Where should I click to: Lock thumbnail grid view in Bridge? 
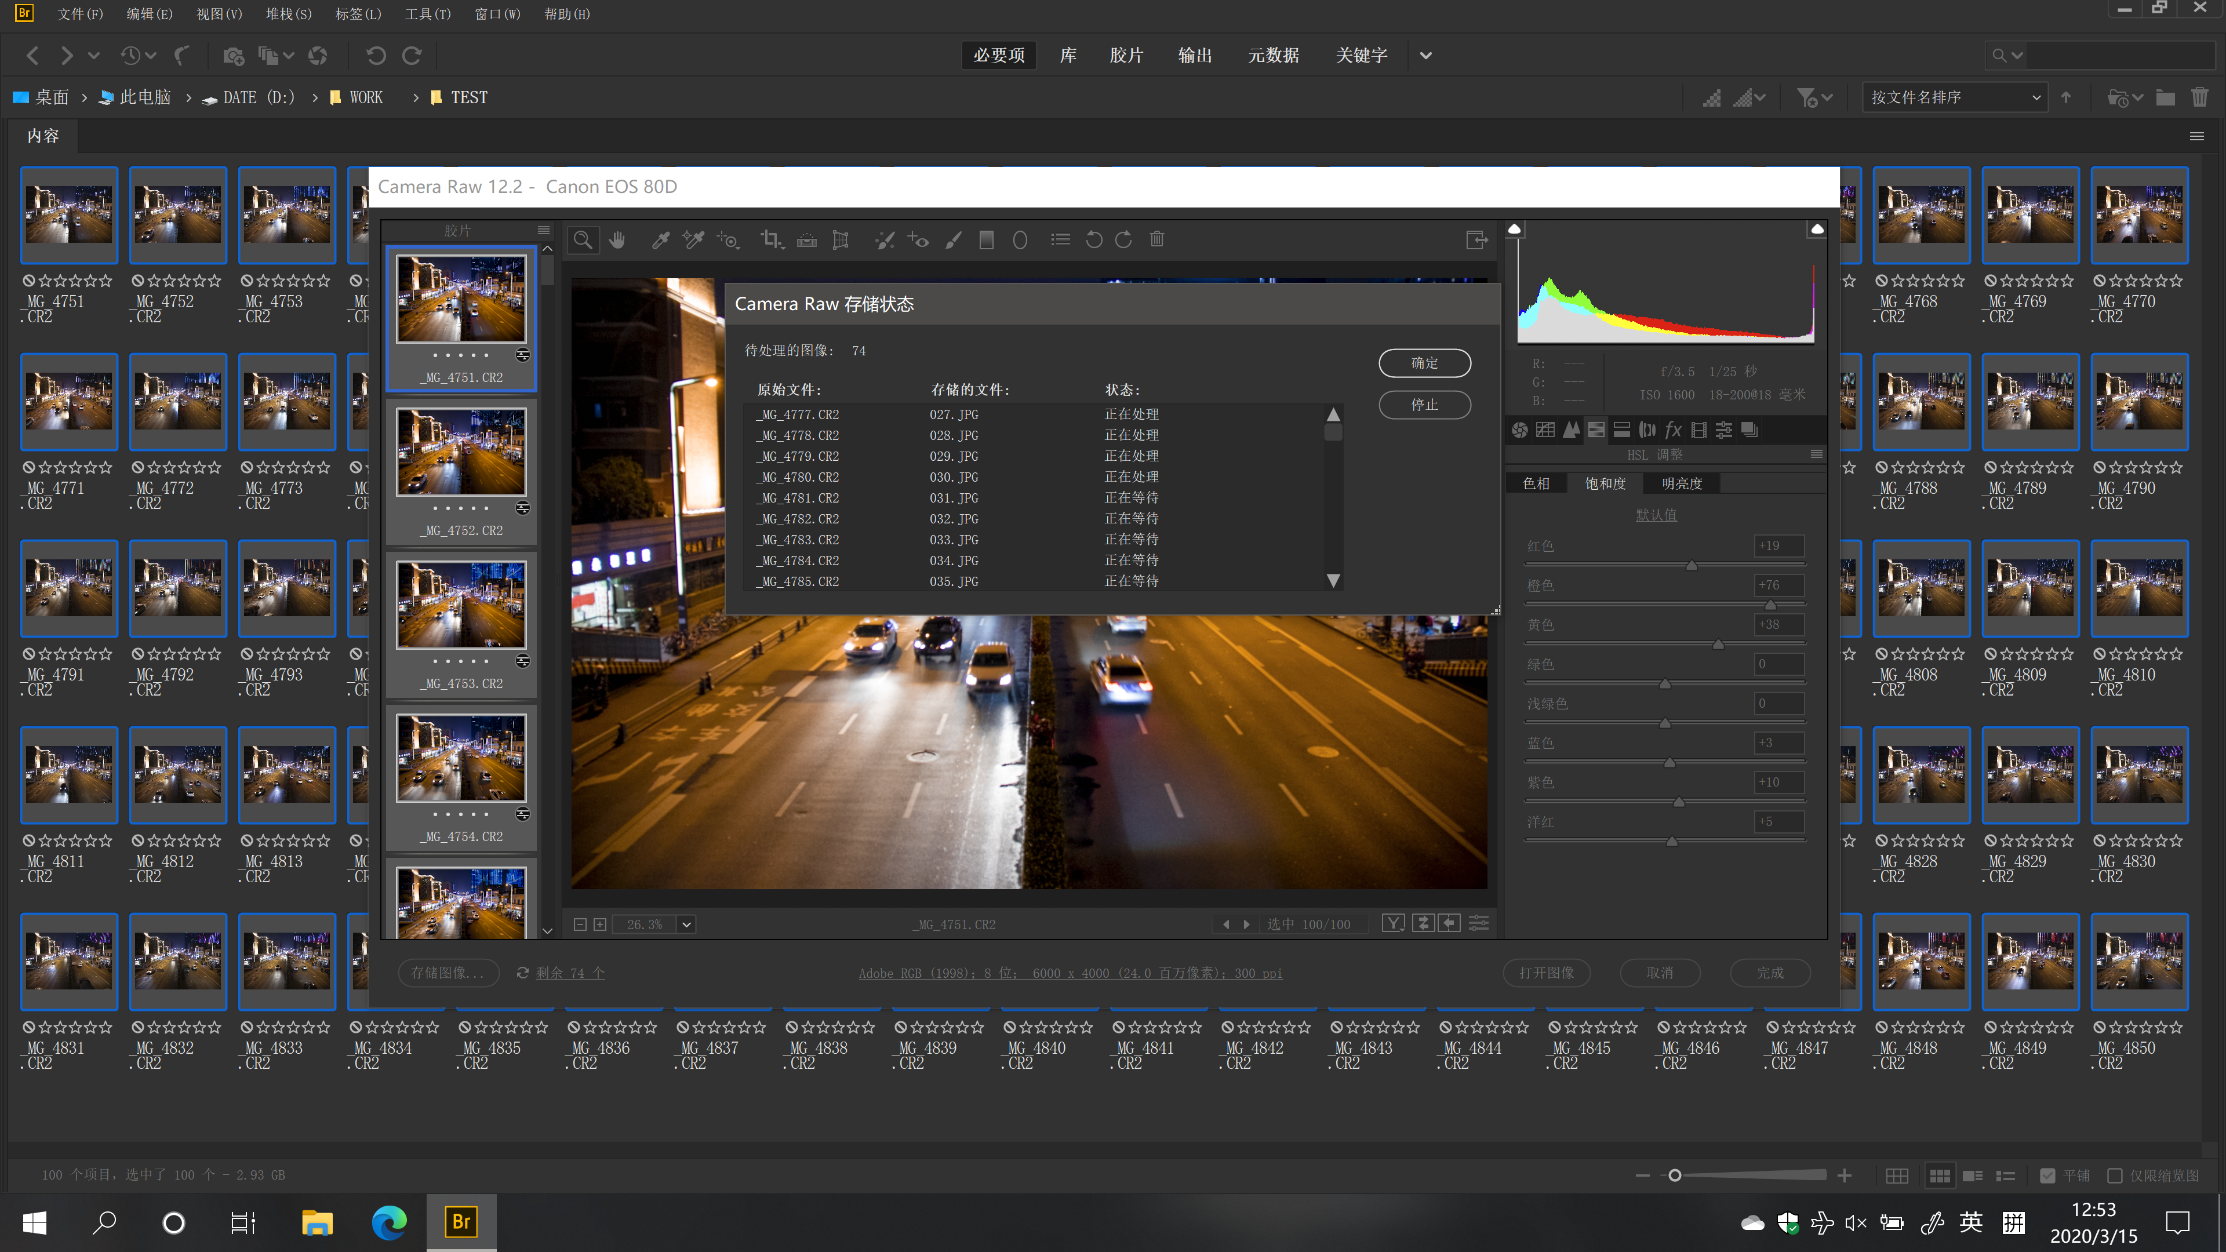[1897, 1175]
